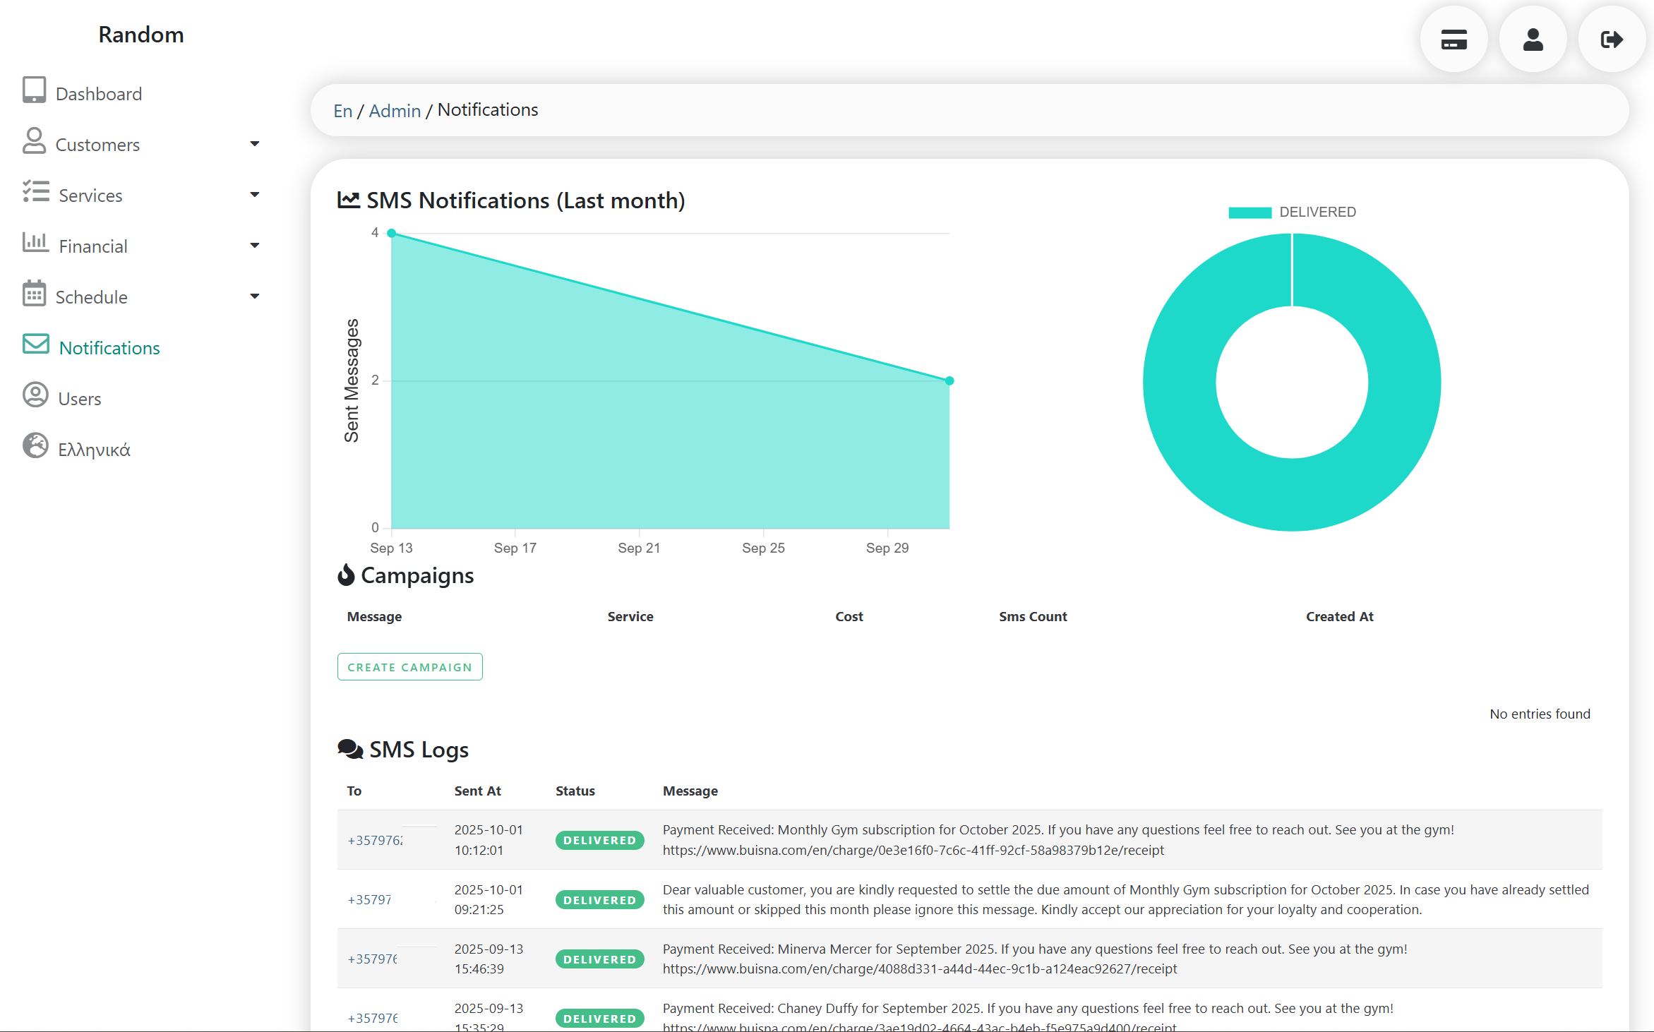Expand the Services dropdown arrow
1654x1032 pixels.
click(255, 195)
